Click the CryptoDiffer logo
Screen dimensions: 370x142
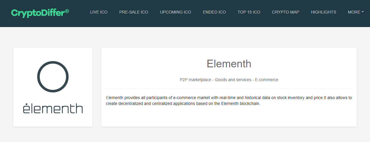pos(38,13)
